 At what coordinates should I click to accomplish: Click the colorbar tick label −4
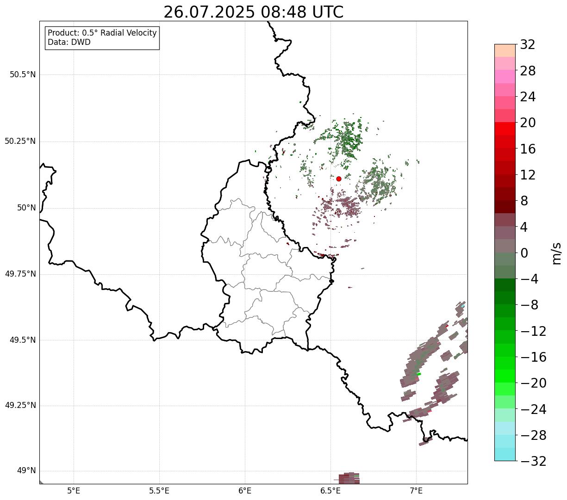point(529,279)
